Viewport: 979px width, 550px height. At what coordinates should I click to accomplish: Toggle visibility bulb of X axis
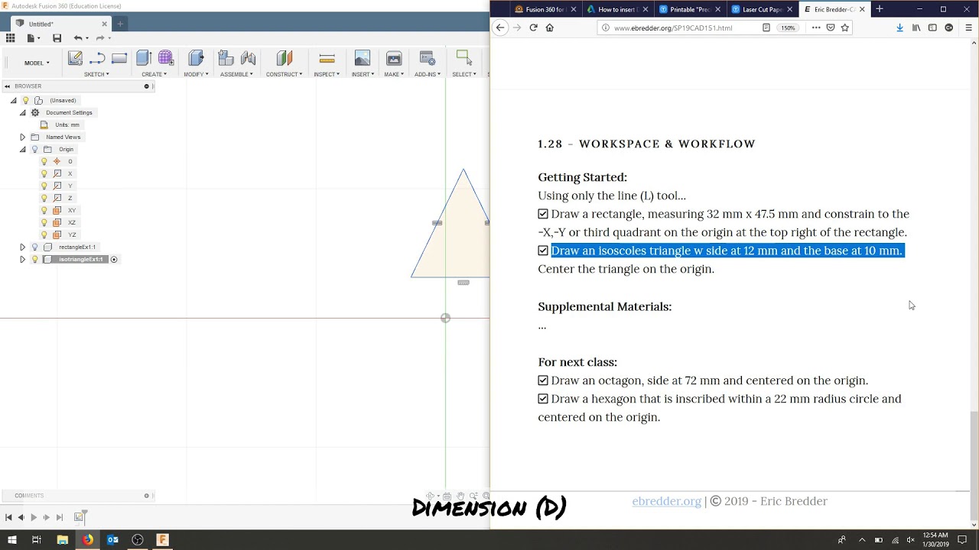click(44, 173)
